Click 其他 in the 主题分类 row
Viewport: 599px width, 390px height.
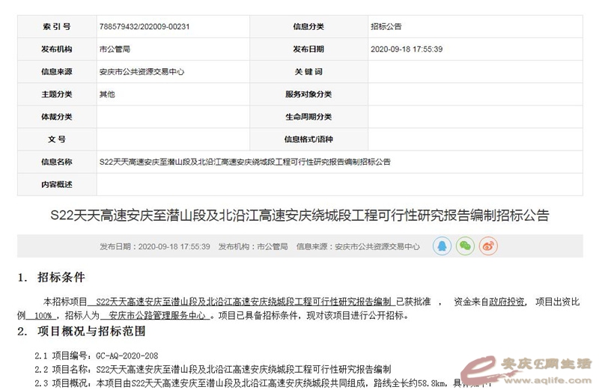coord(107,94)
